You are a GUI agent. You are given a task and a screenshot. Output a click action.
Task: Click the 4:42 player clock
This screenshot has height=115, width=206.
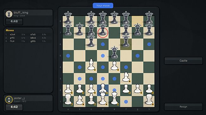14,107
